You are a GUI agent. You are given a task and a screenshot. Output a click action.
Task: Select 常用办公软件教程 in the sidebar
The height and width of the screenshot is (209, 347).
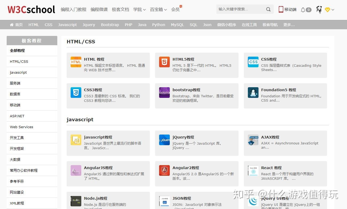pos(32,170)
